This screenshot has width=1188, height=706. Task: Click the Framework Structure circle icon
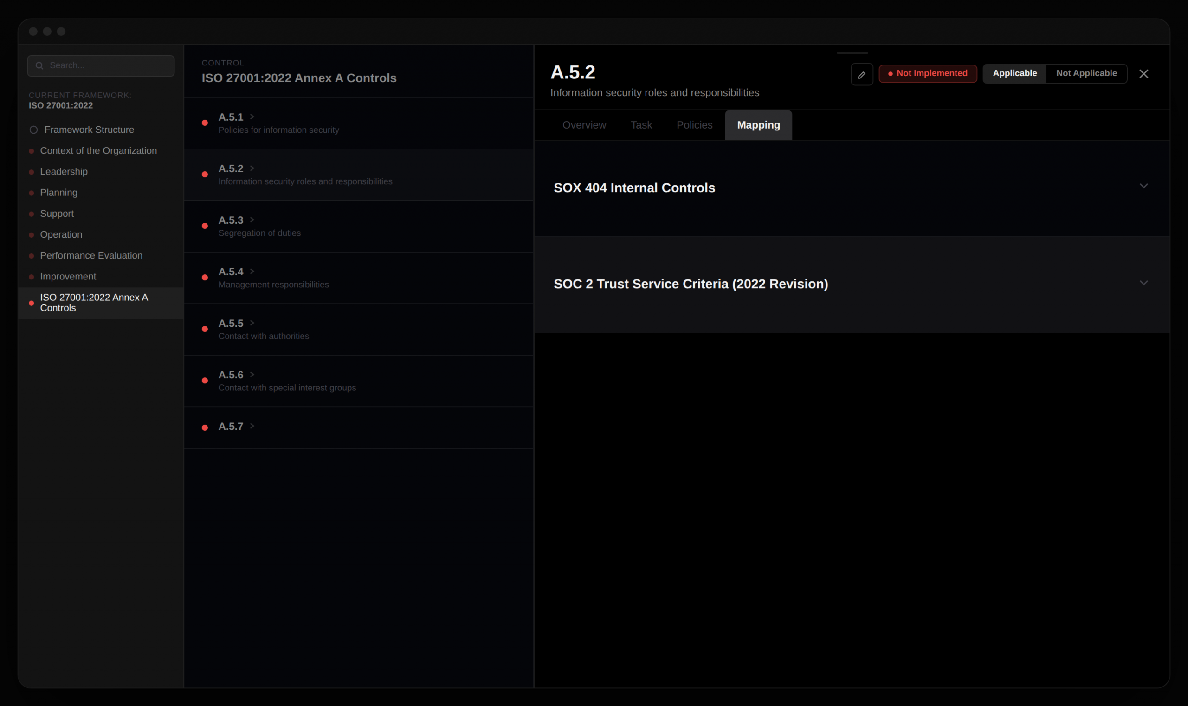(33, 130)
